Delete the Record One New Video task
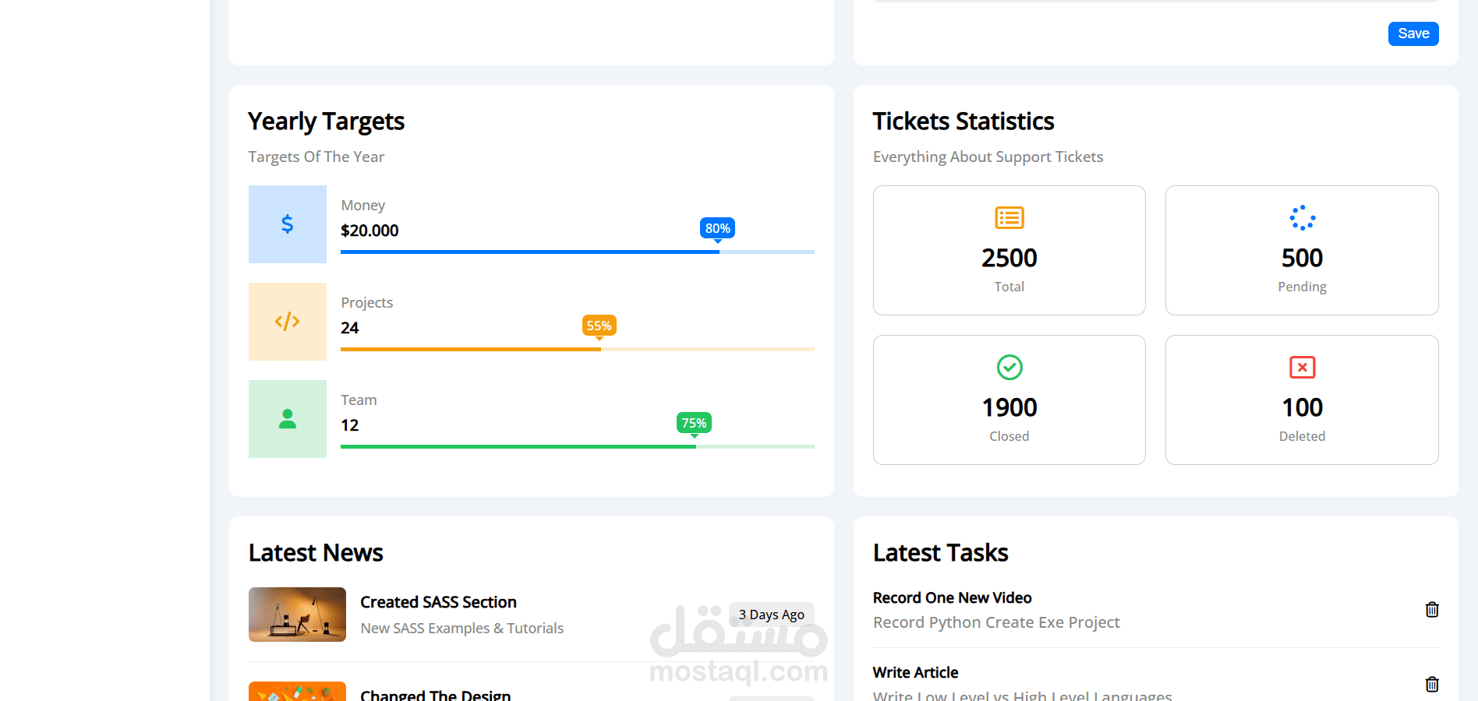This screenshot has height=701, width=1478. [1431, 610]
